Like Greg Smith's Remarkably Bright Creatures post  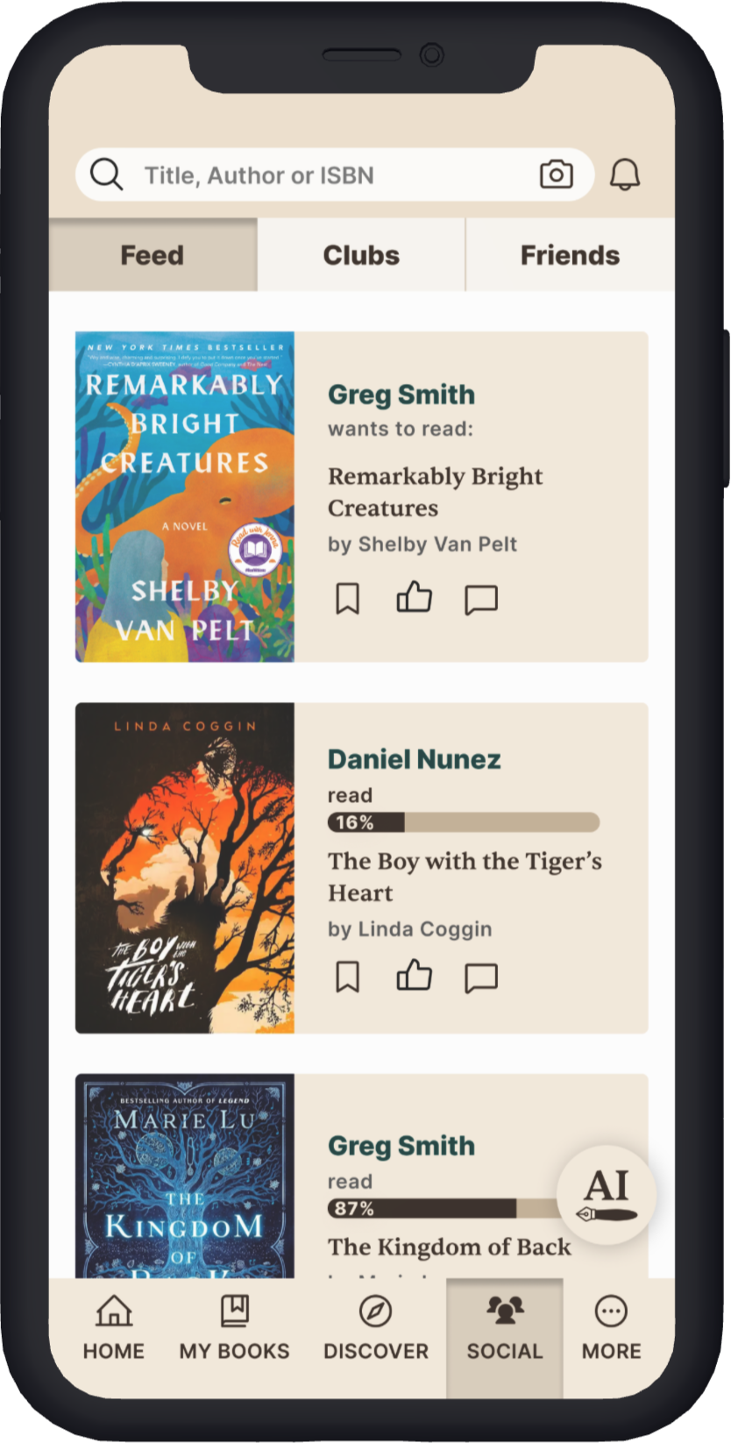coord(414,597)
